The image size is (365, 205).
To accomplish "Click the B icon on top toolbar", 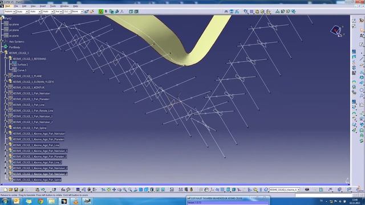I will [106, 11].
